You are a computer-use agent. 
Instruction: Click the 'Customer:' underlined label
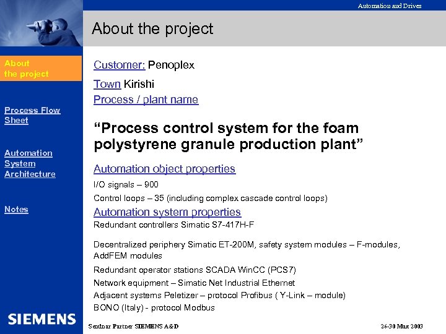point(120,65)
